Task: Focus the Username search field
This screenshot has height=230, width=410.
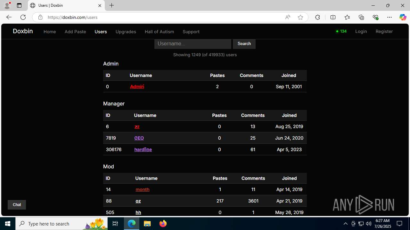Action: click(193, 44)
